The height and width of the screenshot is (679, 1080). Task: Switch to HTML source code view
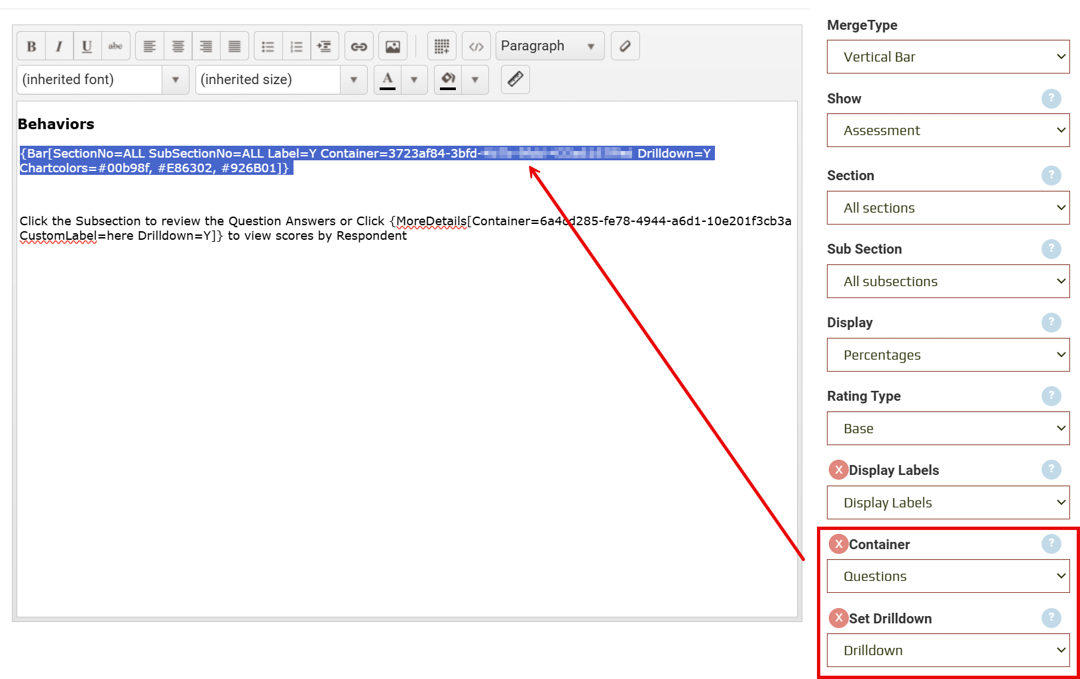pos(476,46)
